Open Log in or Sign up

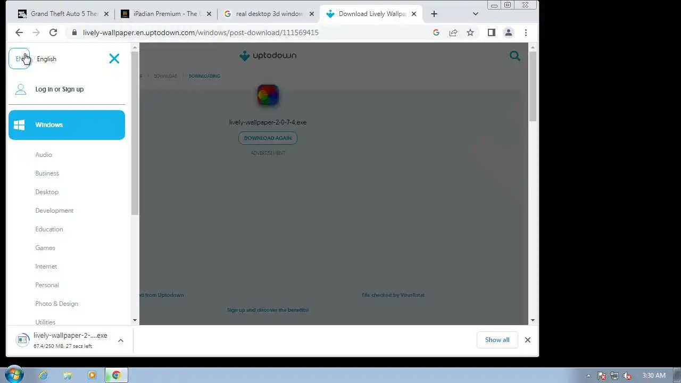click(x=59, y=89)
